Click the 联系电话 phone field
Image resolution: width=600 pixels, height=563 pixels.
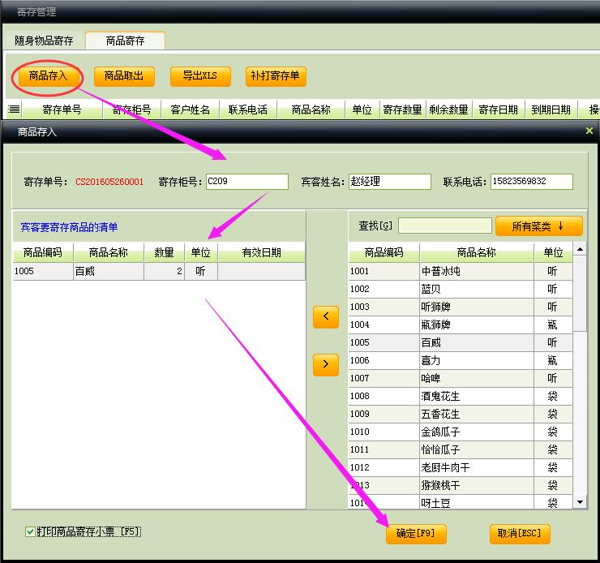pos(531,182)
